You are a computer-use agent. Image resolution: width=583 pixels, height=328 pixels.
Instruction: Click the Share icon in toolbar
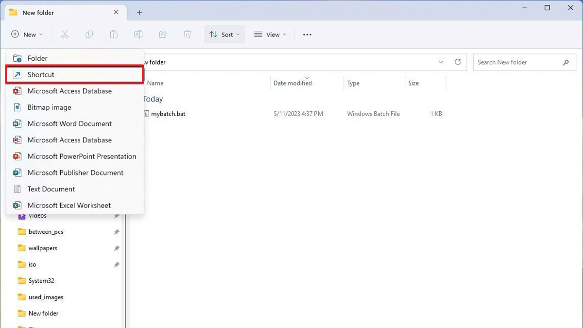tap(163, 35)
